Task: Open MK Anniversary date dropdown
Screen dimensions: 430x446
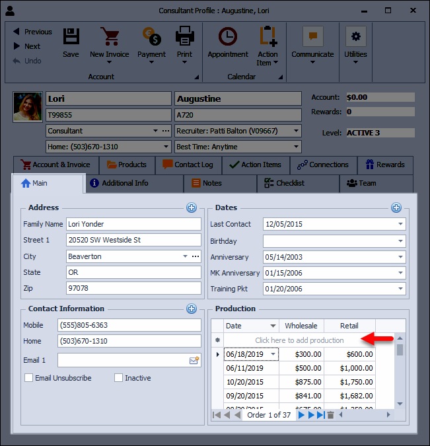Action: click(x=400, y=273)
